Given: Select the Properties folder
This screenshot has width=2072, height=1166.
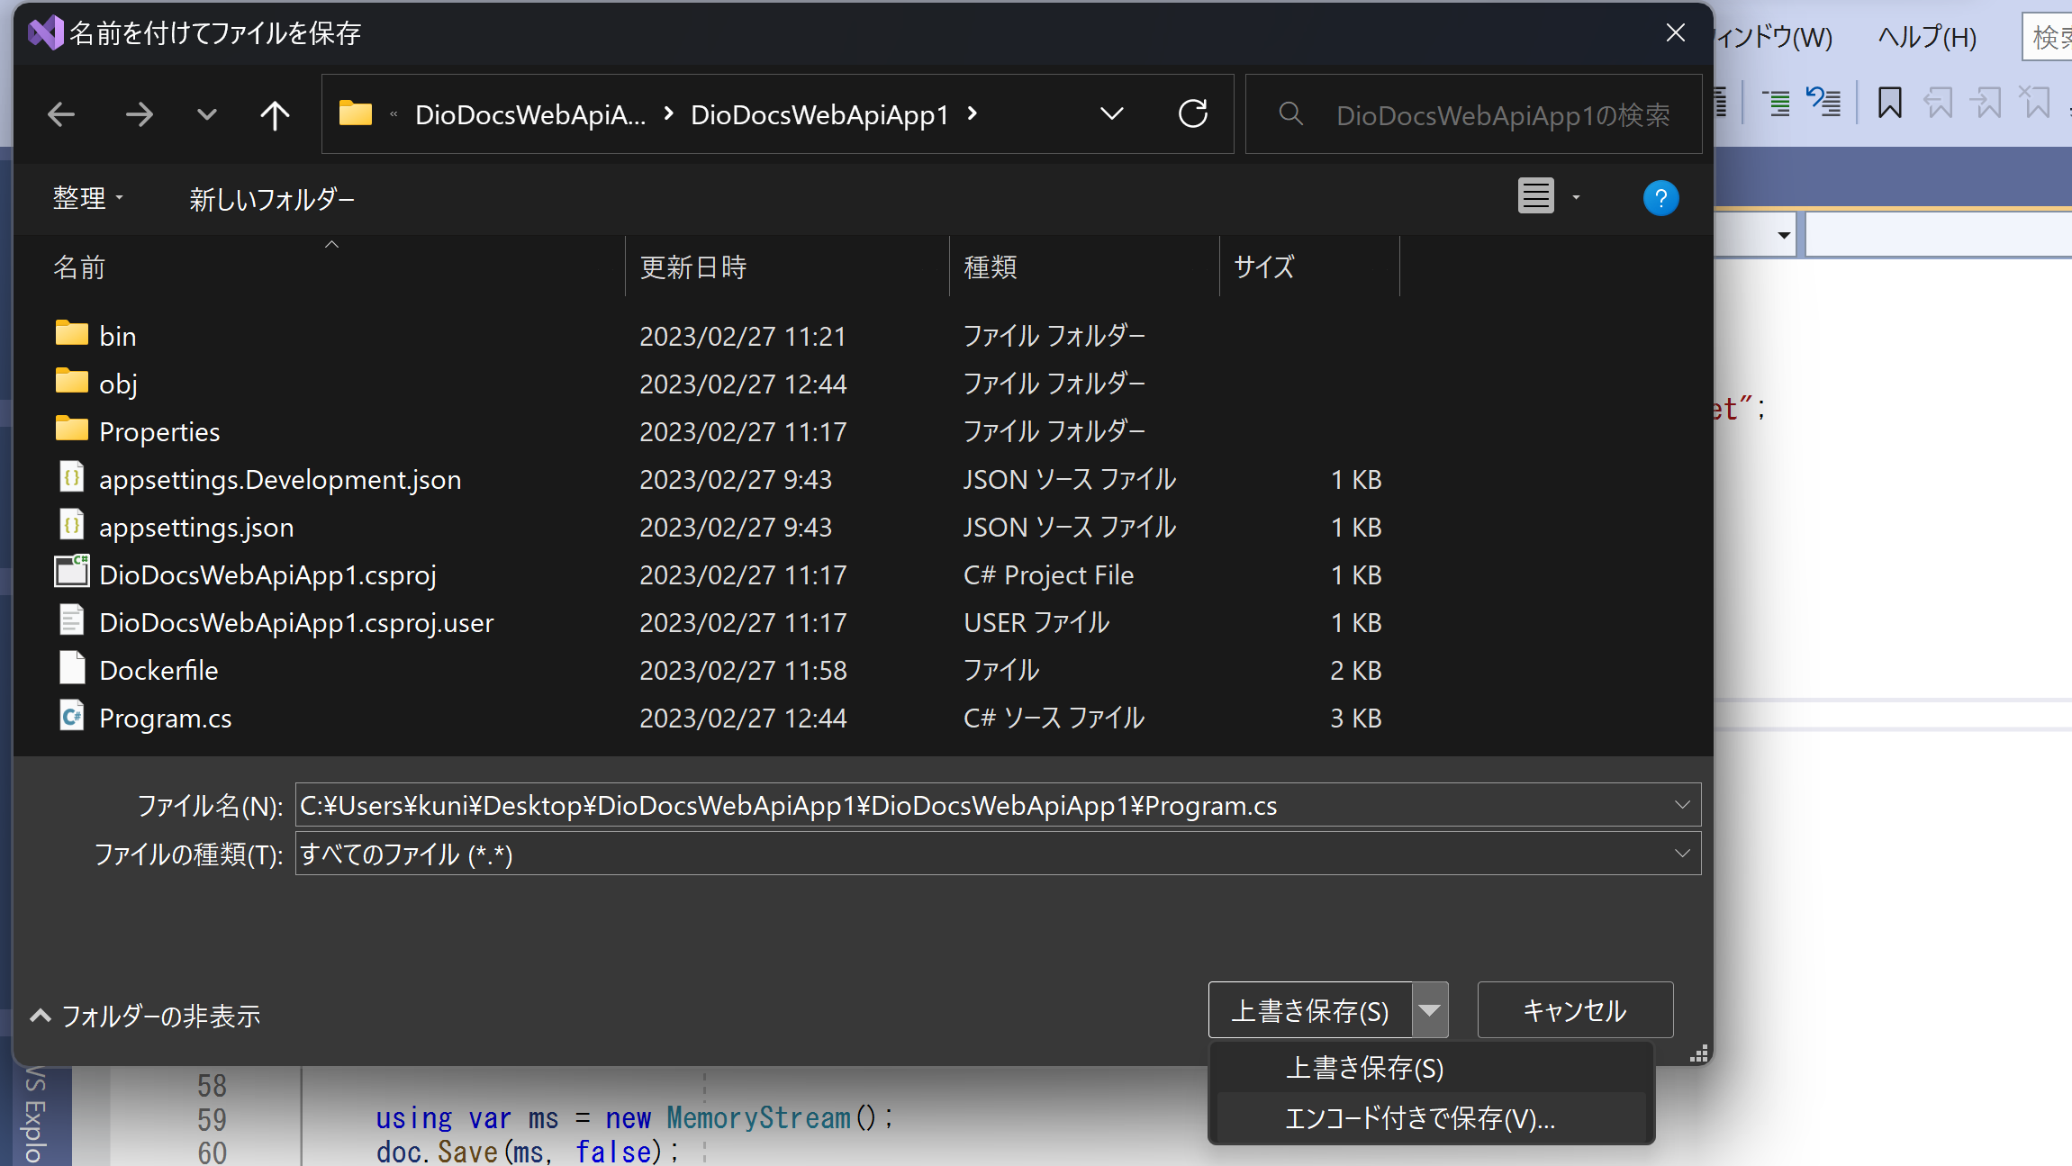Looking at the screenshot, I should (x=159, y=431).
